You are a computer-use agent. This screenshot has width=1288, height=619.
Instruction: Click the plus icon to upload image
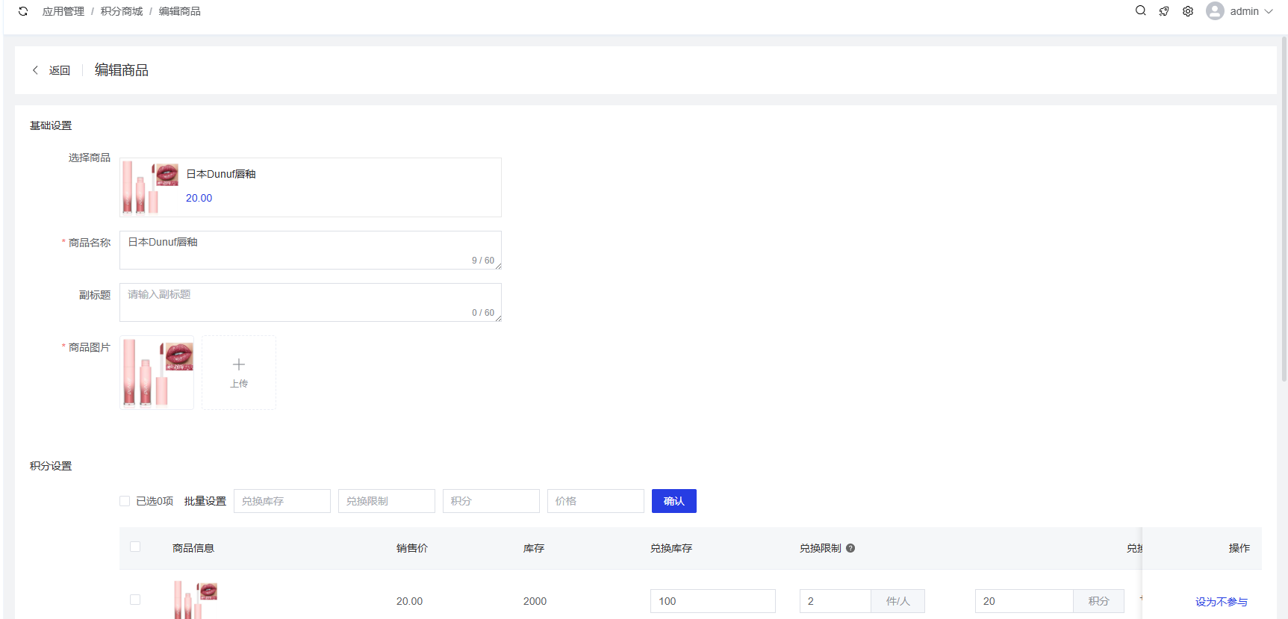tap(239, 365)
